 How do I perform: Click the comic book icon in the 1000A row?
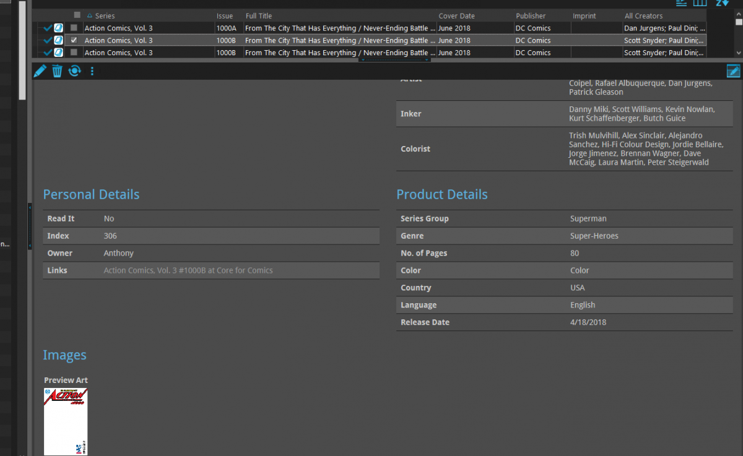point(59,28)
